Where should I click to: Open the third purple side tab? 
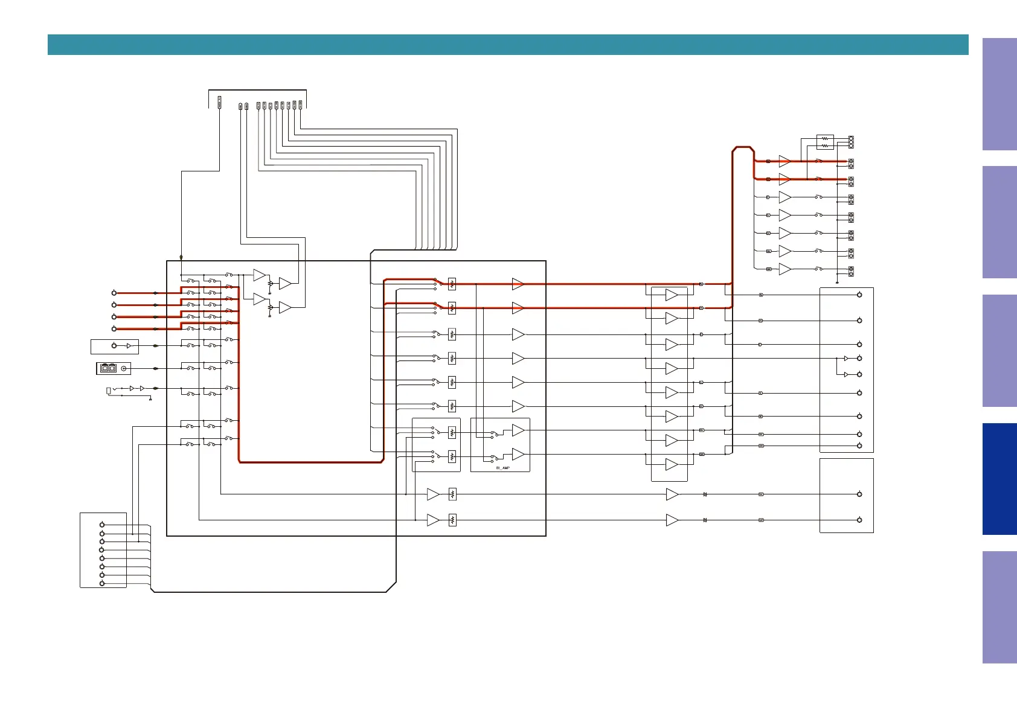pos(999,351)
